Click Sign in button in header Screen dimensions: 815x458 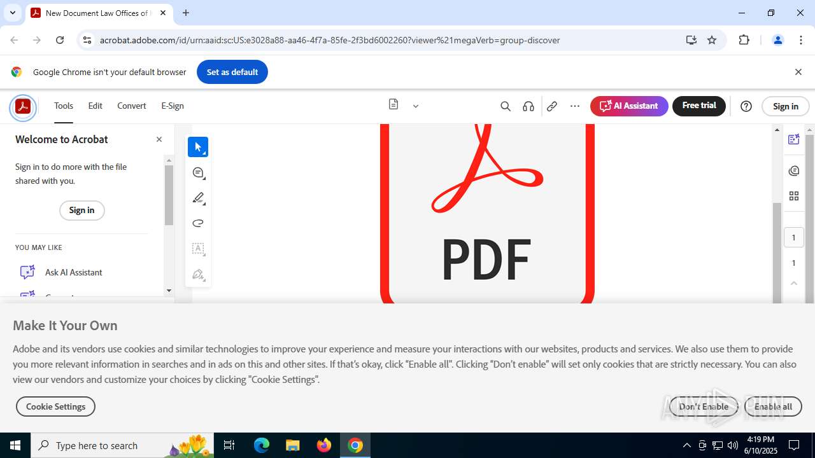tap(785, 106)
